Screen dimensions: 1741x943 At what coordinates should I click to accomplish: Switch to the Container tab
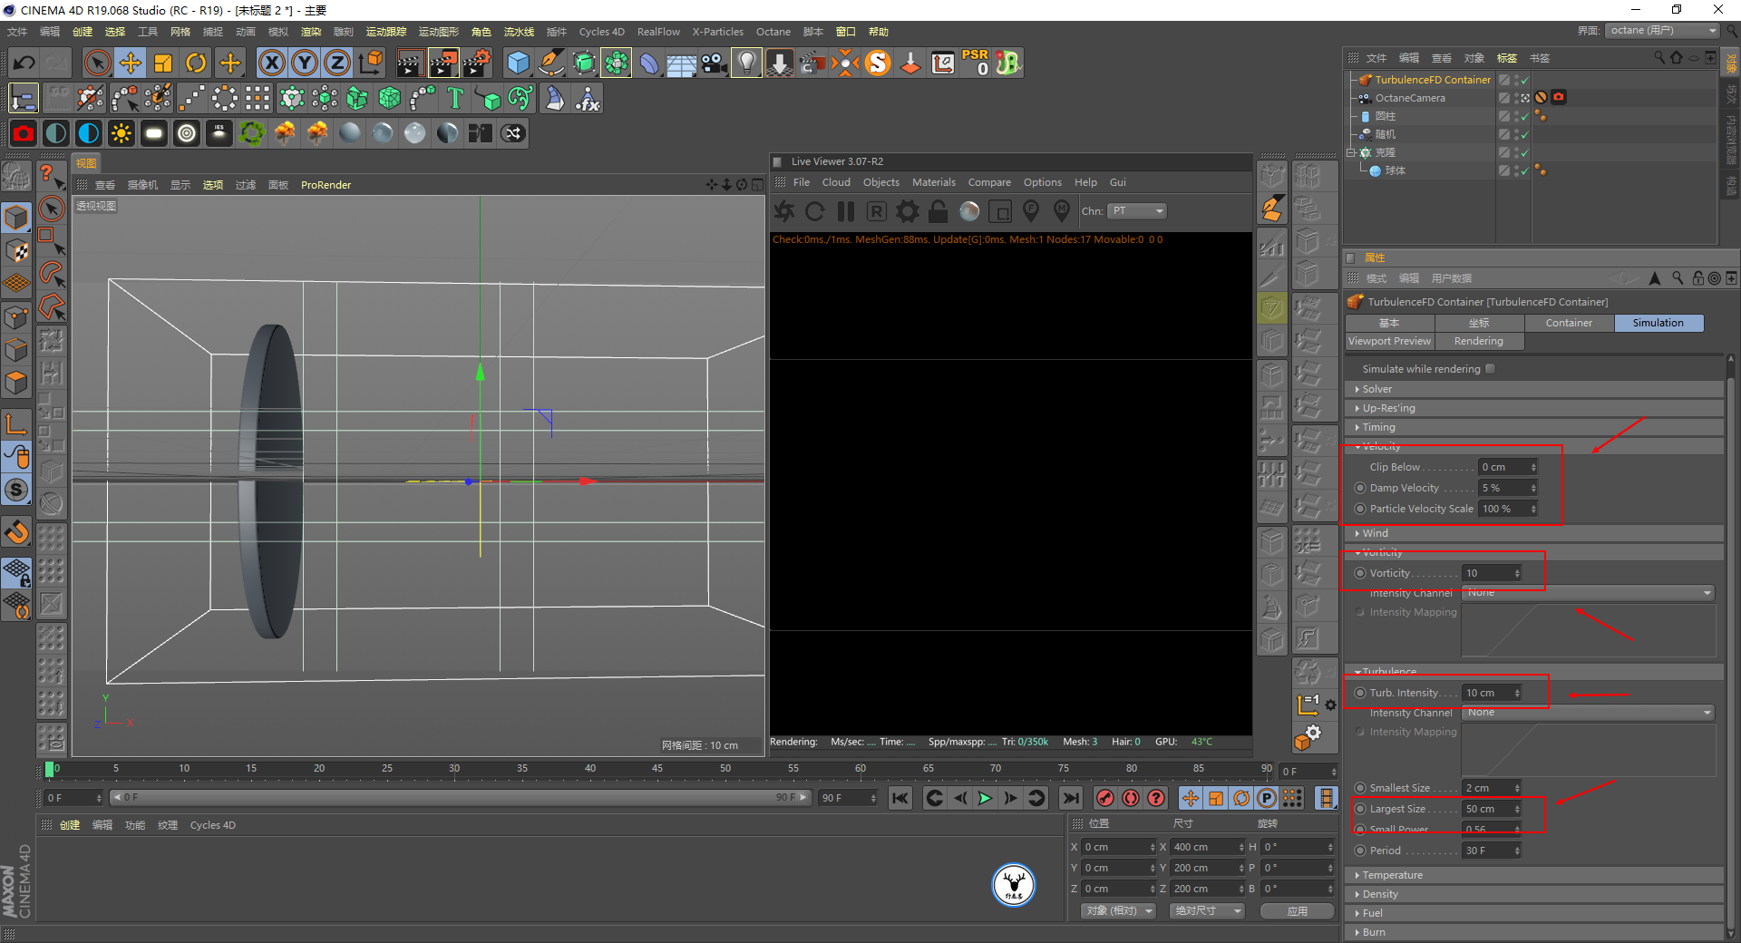pos(1569,323)
